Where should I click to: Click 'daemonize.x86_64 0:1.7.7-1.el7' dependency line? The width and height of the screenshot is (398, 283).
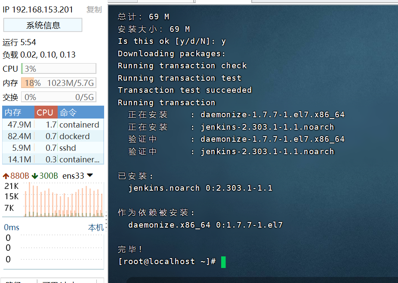[x=205, y=225]
